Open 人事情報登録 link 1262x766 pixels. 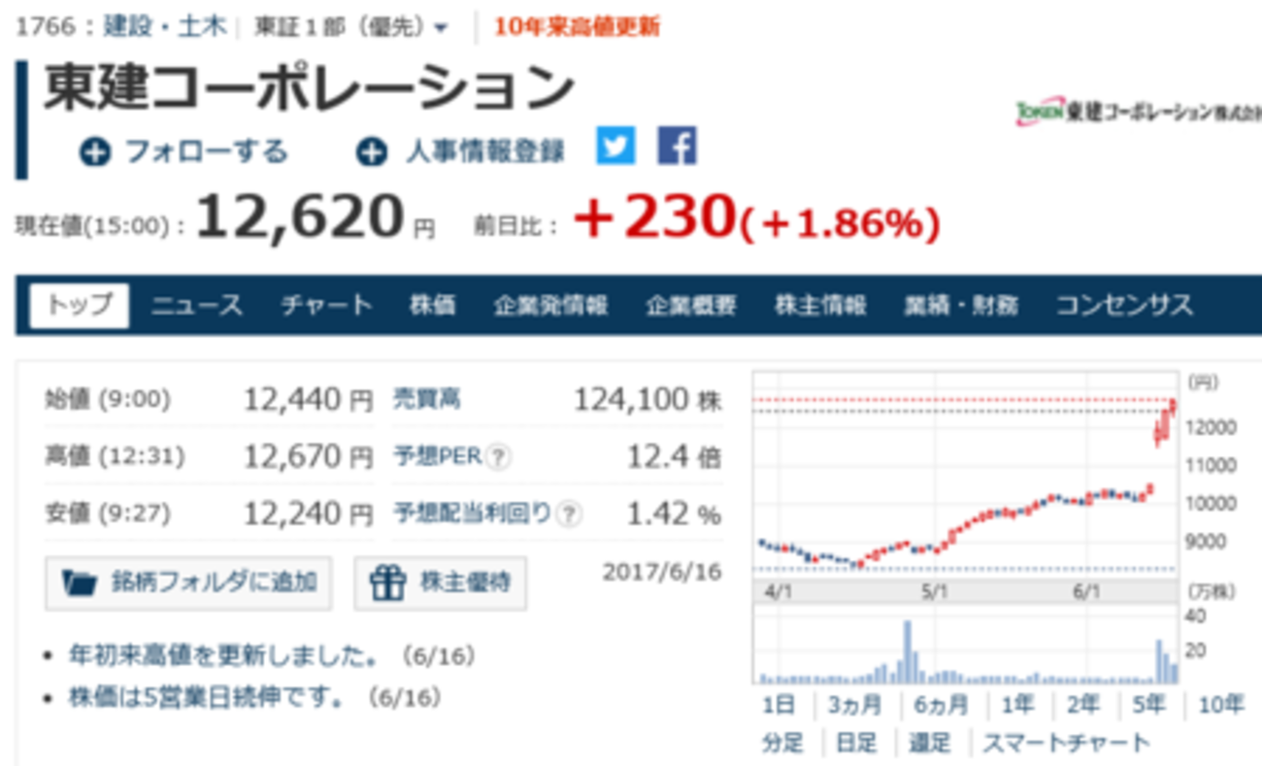tap(483, 152)
